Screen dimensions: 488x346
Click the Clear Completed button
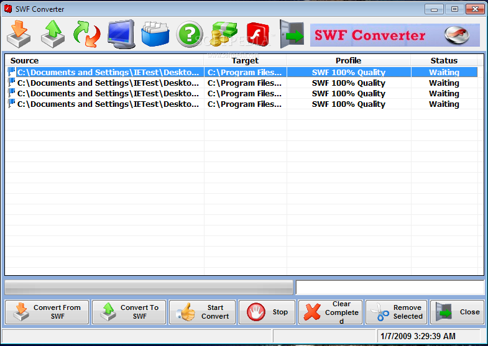coord(330,312)
